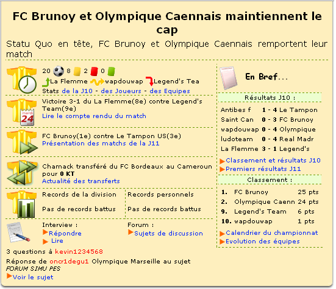The image size is (336, 289).
Task: Open 'Calendrier du championnat' link
Action: click(272, 233)
